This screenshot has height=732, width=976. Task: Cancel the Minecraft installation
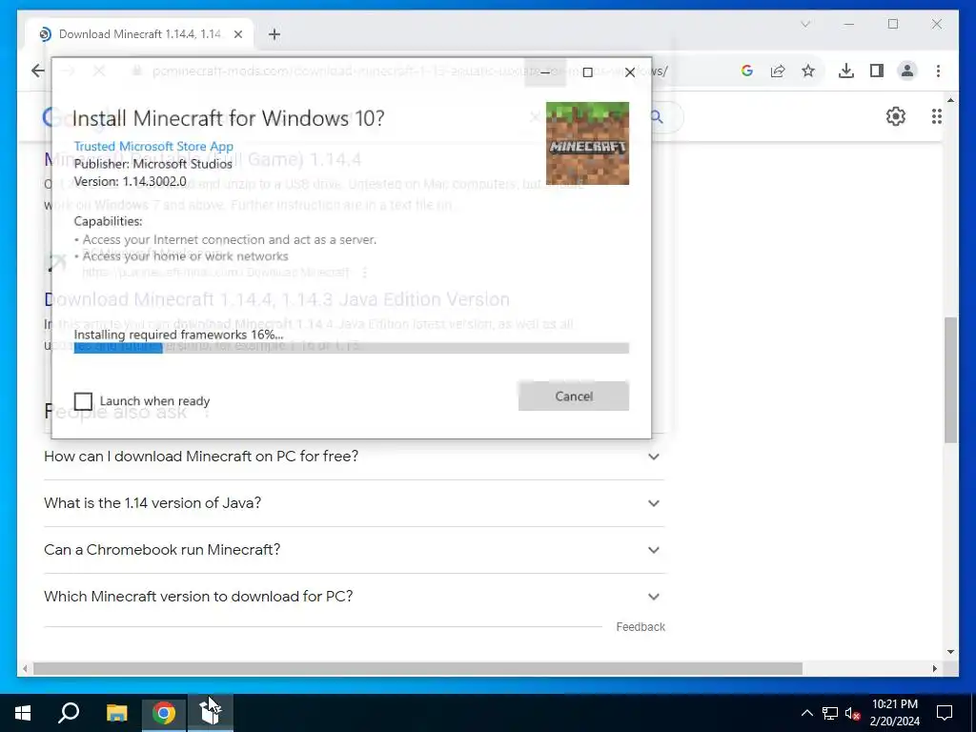click(x=573, y=396)
